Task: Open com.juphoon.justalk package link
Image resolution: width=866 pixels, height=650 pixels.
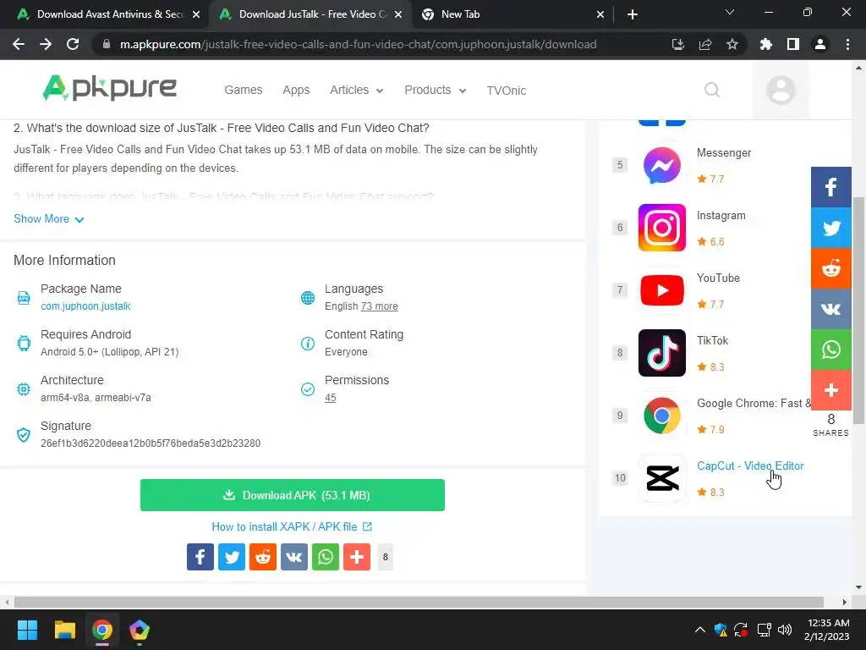Action: coord(85,306)
